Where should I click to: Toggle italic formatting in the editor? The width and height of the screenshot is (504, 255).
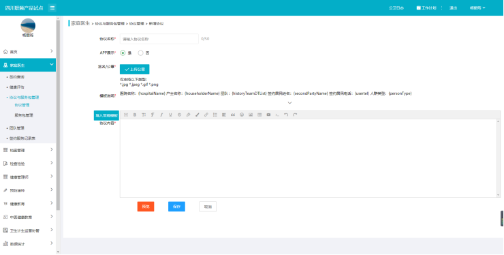(161, 115)
